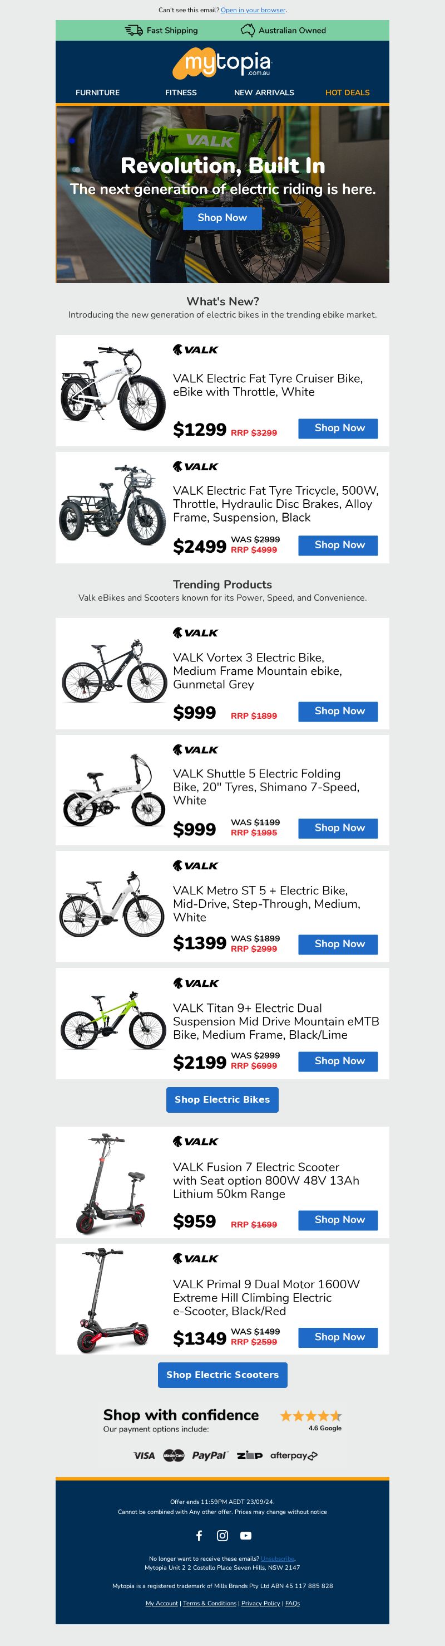Click the PayPal payment logo
The height and width of the screenshot is (1646, 445).
point(210,1455)
